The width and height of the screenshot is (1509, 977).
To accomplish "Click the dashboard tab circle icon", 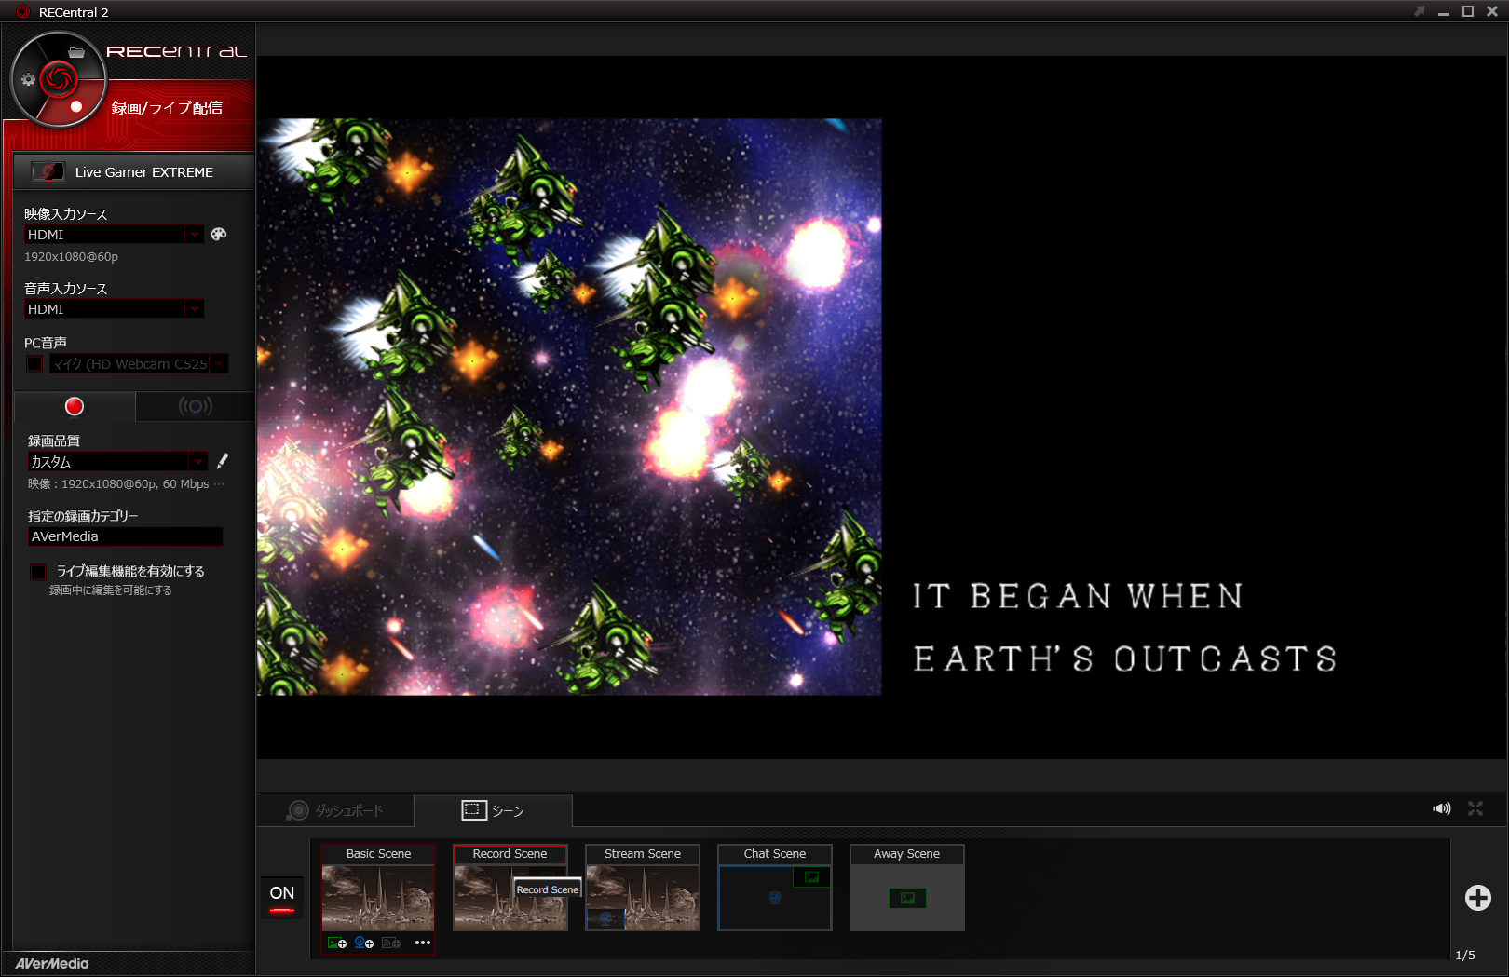I will (298, 810).
